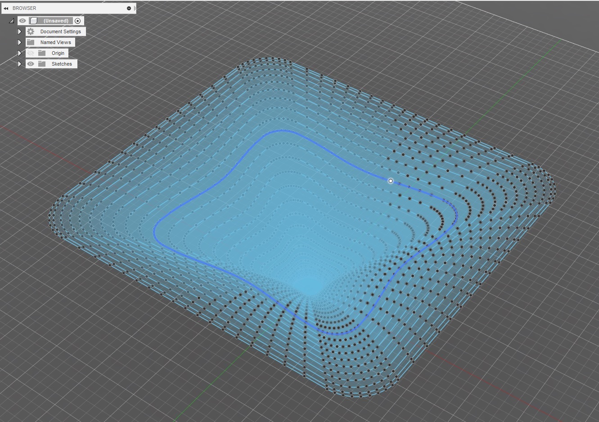
Task: Expand the Document Settings node
Action: [x=19, y=31]
